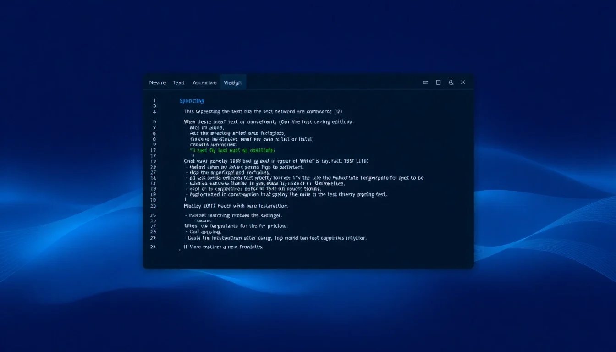Click the line beginning 'Ond yaar'
The image size is (616, 352).
click(275, 161)
